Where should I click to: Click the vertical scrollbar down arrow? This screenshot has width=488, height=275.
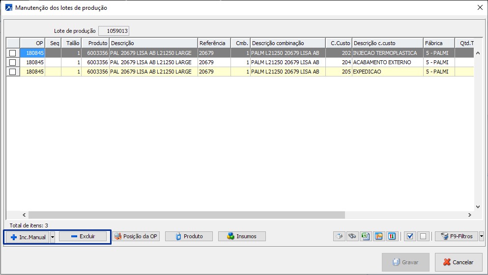pos(478,207)
